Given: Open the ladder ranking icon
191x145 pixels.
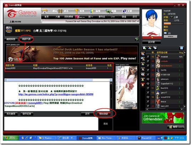Looking at the screenshot, I should [60, 11].
